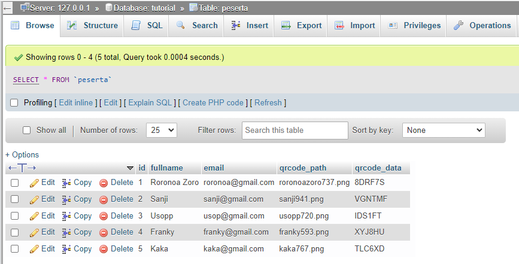Click the red Delete icon for Usopp
Screen dimensions: 519x264
103,216
